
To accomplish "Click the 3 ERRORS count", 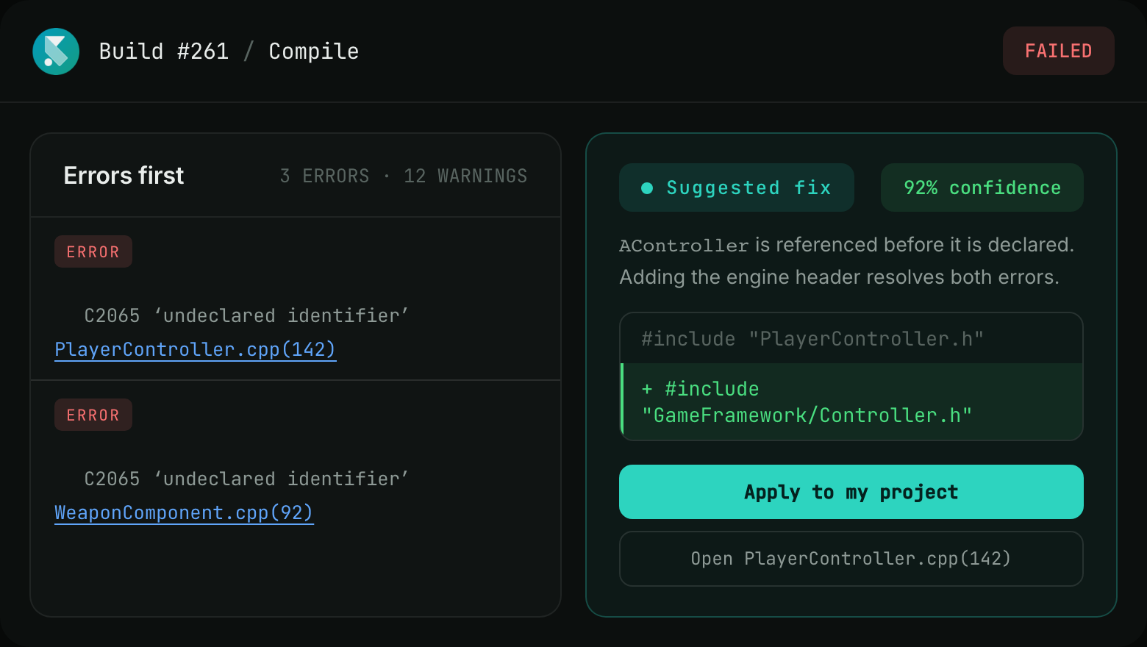I will click(324, 176).
